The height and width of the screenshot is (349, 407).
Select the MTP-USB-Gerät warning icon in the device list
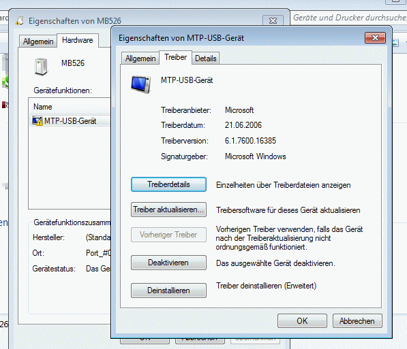point(37,121)
